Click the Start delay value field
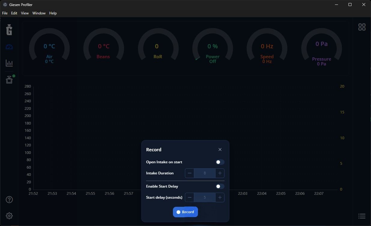The width and height of the screenshot is (371, 226). coord(205,197)
